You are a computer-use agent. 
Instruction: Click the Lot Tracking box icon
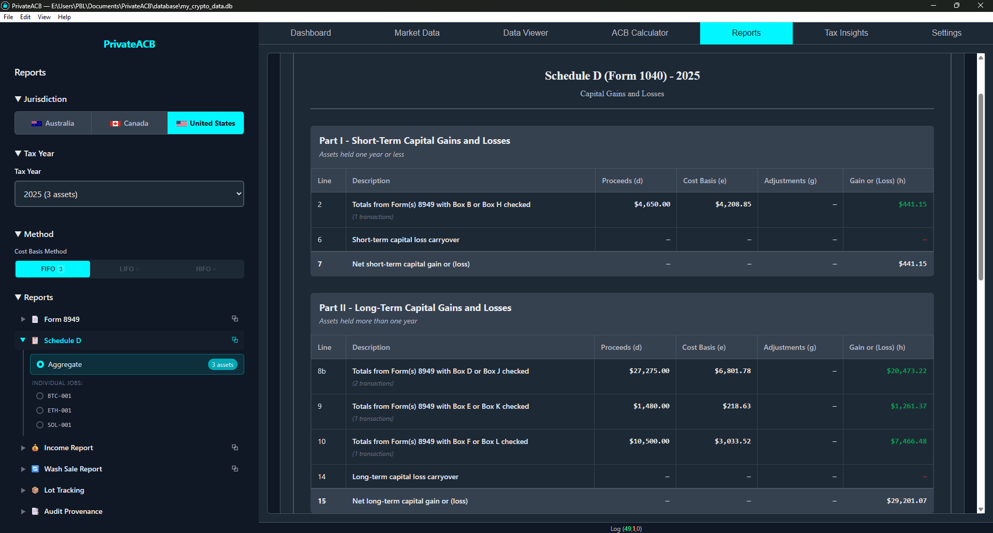tap(35, 490)
